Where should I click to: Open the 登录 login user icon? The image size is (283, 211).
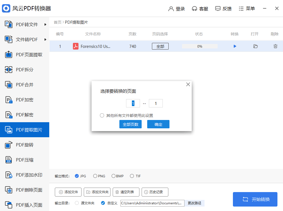click(x=171, y=9)
